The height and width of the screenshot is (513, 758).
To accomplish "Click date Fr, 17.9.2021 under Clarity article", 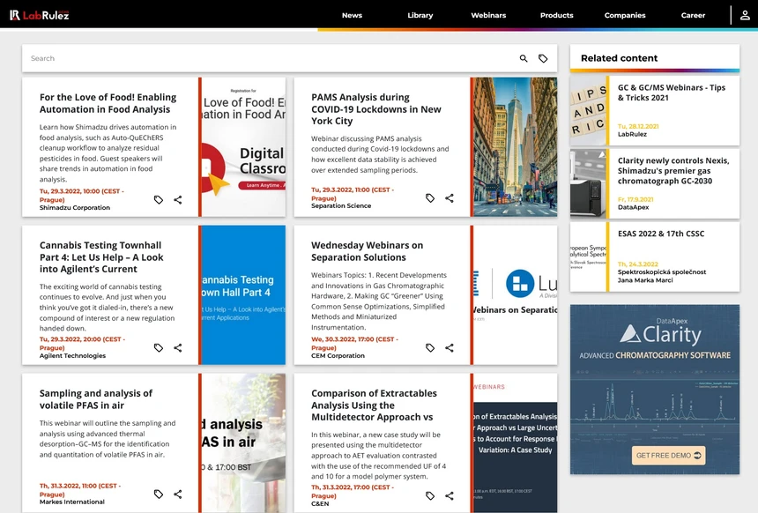I will click(x=635, y=200).
